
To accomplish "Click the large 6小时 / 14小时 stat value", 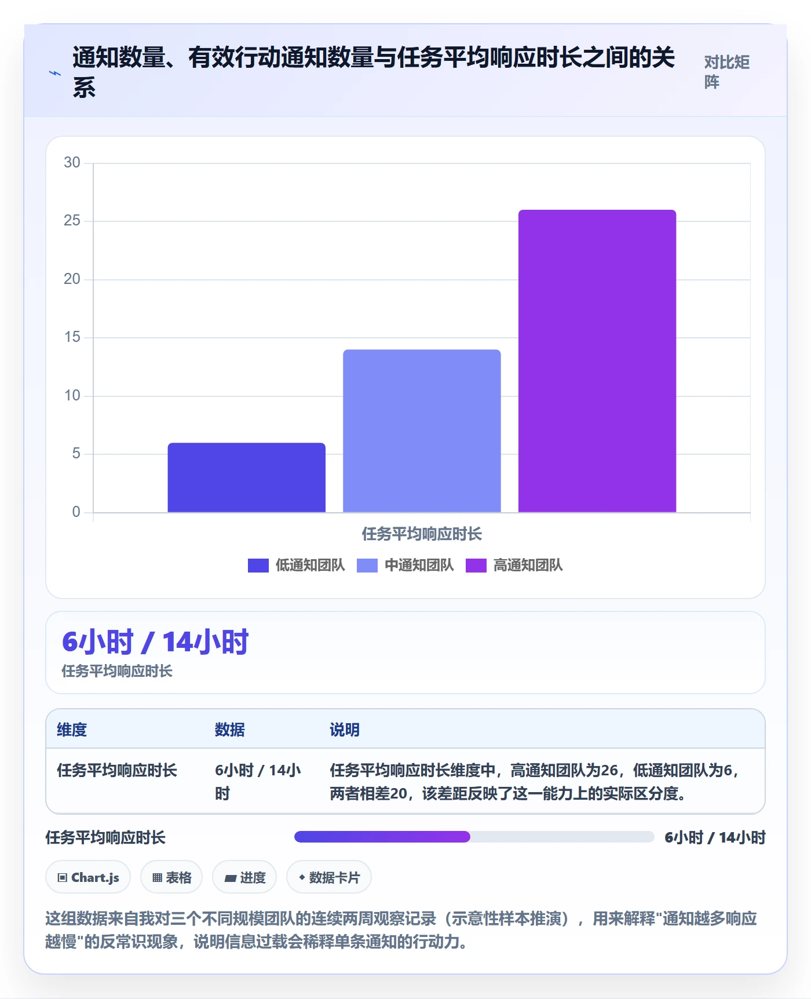I will click(155, 642).
